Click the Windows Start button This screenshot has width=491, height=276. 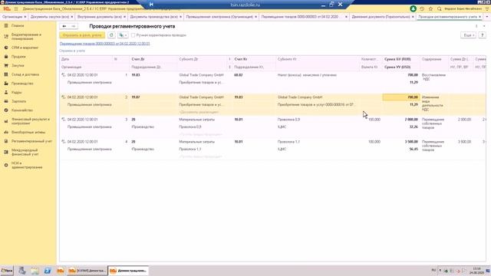(7, 271)
